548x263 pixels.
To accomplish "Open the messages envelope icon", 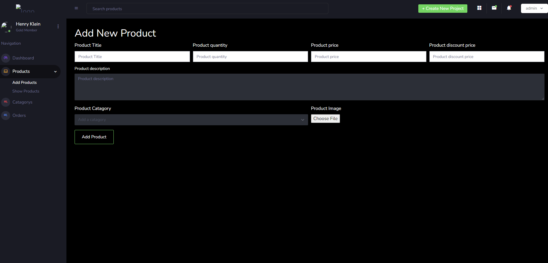I will pyautogui.click(x=494, y=8).
